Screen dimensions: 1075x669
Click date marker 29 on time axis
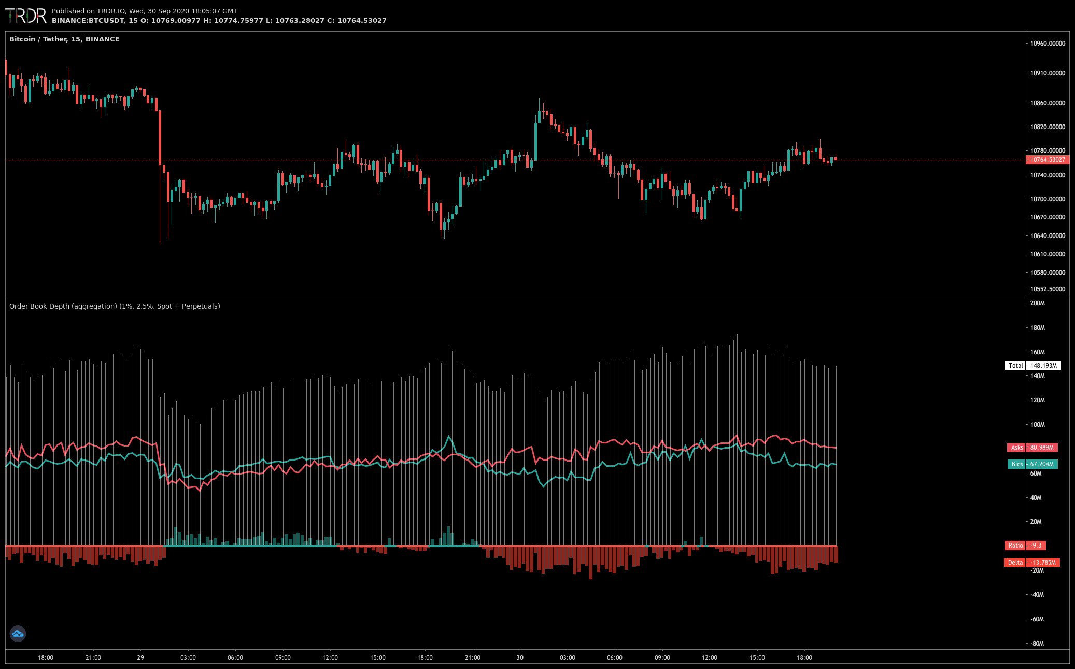[x=140, y=658]
